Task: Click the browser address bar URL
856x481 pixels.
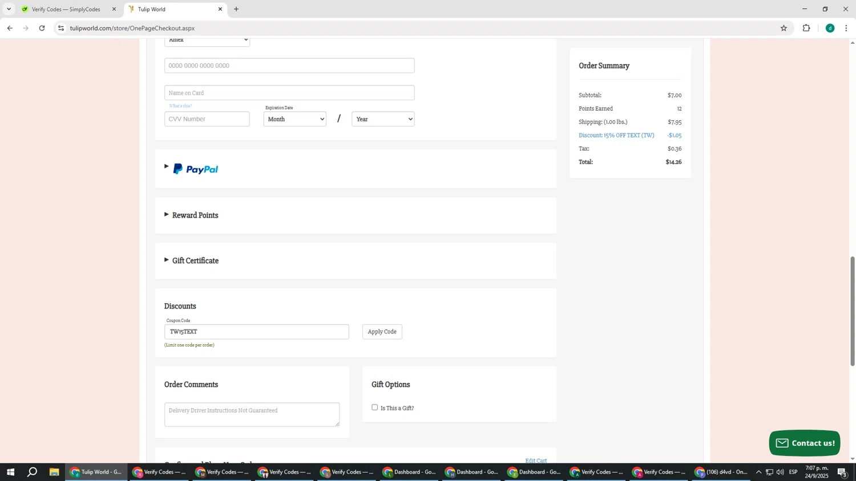Action: pos(132,28)
